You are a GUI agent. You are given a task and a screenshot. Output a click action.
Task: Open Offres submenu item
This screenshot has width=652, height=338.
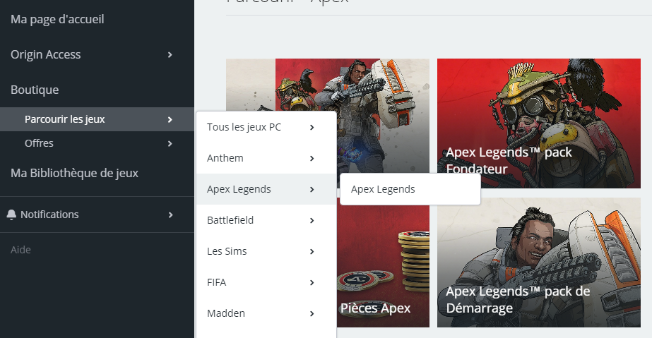(x=39, y=143)
